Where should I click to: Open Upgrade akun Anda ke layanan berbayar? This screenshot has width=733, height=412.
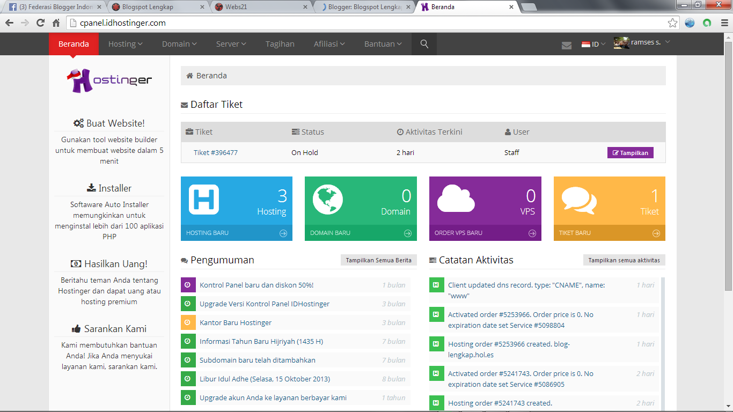pyautogui.click(x=273, y=398)
